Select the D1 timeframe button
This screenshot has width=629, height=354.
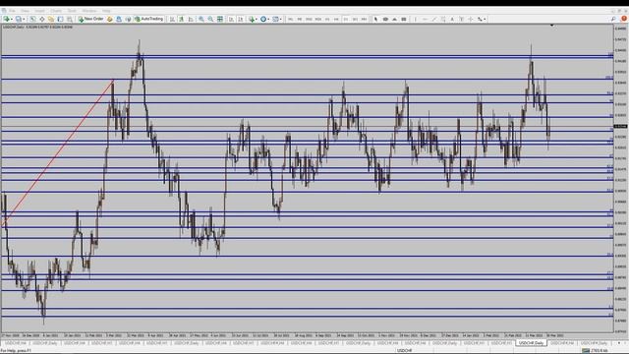click(346, 19)
